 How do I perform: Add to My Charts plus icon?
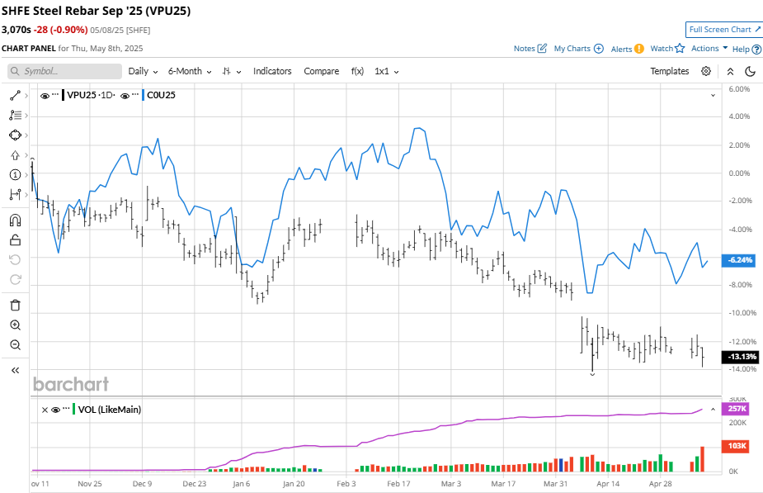coord(599,49)
